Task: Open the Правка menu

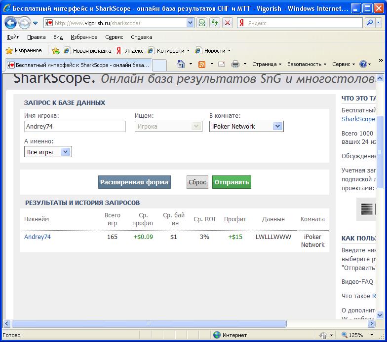Action: pyautogui.click(x=37, y=37)
